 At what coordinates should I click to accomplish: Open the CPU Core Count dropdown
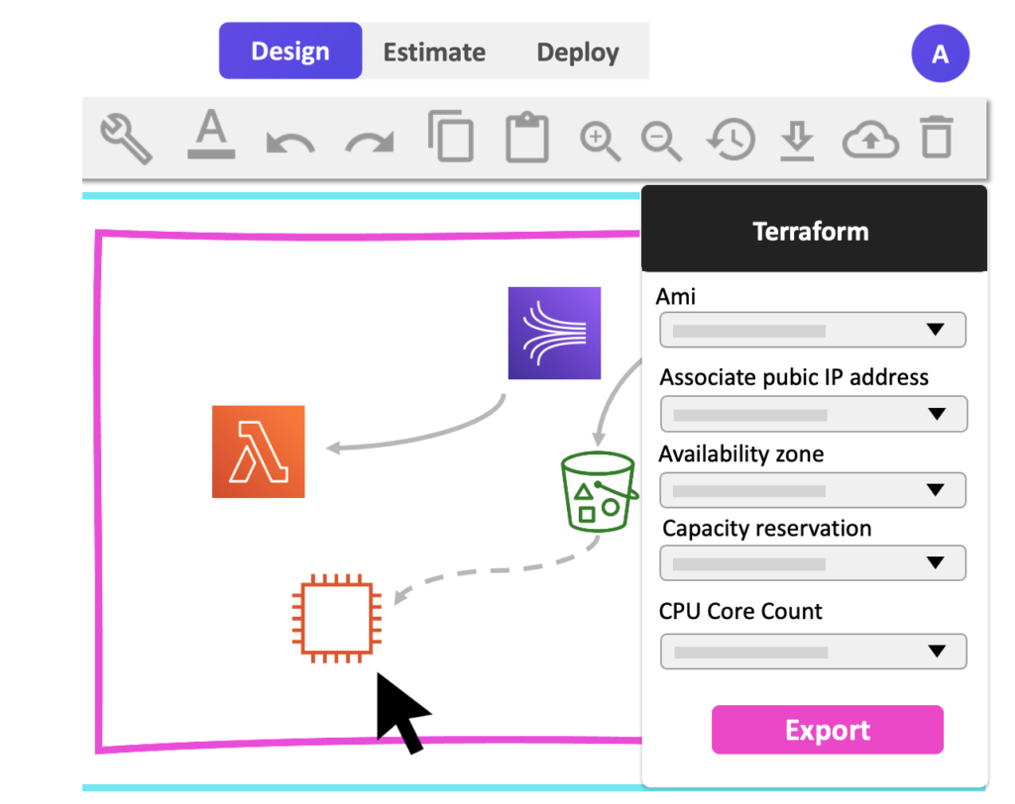pos(814,652)
